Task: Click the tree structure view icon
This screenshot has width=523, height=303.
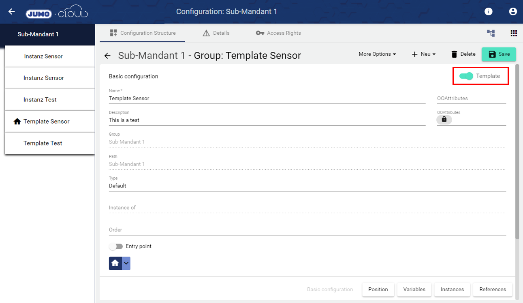Action: coord(491,33)
